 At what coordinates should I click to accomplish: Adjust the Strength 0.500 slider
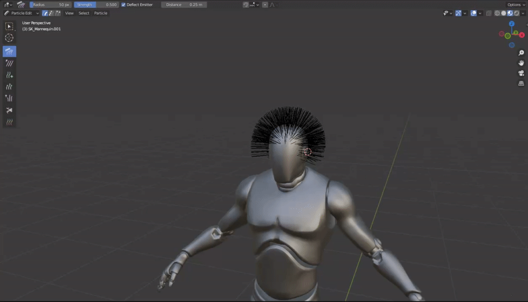pos(96,5)
